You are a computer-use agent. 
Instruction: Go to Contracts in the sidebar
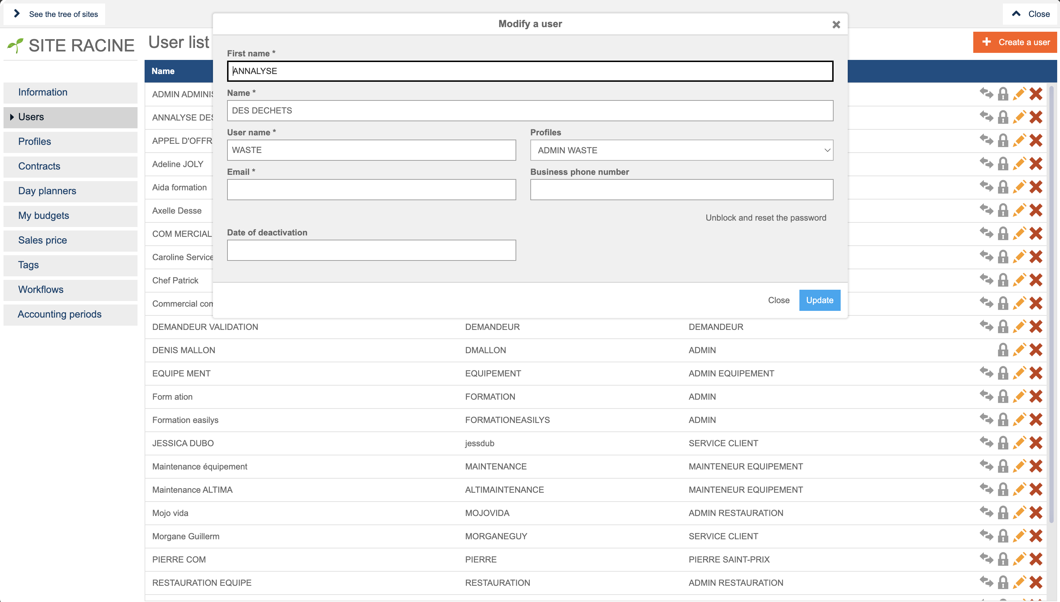point(70,166)
